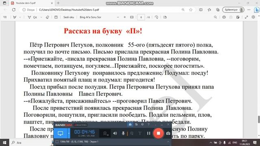Select the PDF highlight tool

pyautogui.click(x=15, y=17)
